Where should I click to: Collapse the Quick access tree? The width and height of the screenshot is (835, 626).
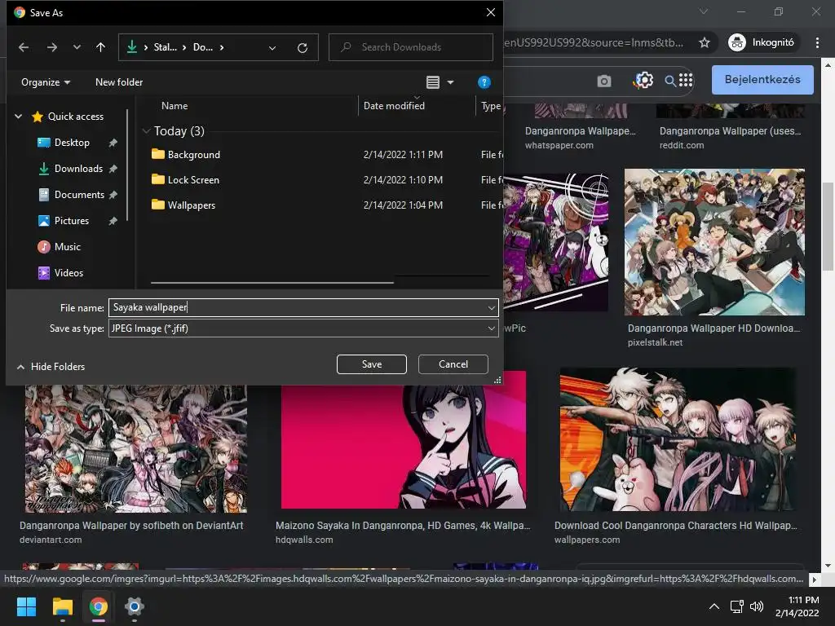coord(18,116)
